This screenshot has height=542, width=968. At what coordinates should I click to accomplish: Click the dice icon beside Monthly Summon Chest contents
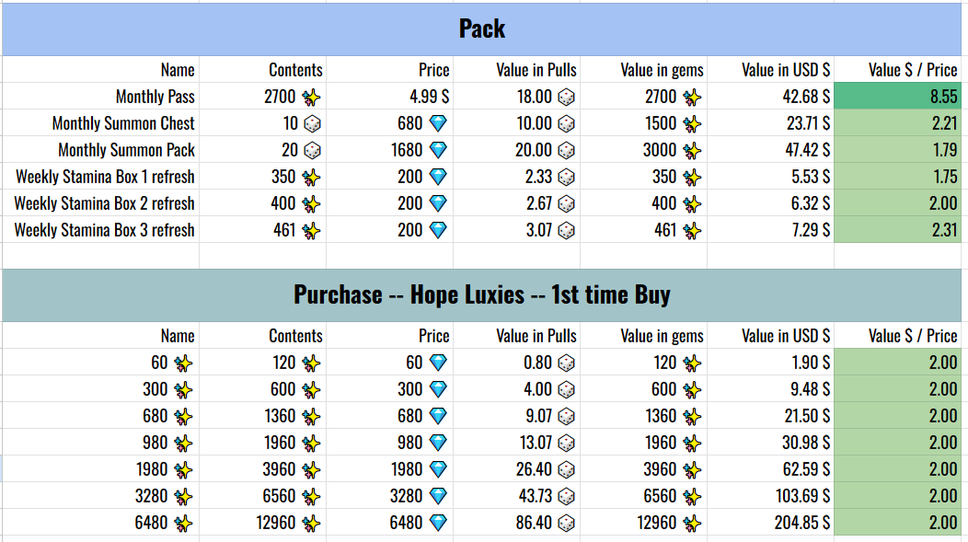[x=313, y=123]
